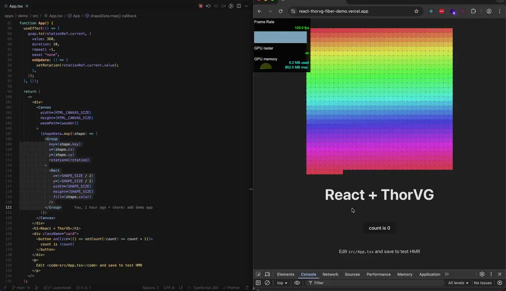
Task: Open the Extensions puzzle-piece menu
Action: pyautogui.click(x=473, y=11)
